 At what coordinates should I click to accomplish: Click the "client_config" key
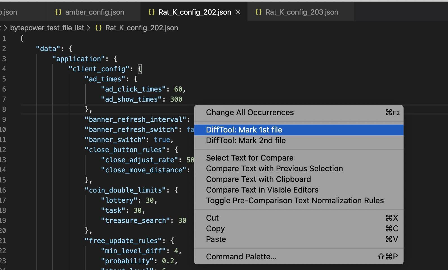[99, 69]
